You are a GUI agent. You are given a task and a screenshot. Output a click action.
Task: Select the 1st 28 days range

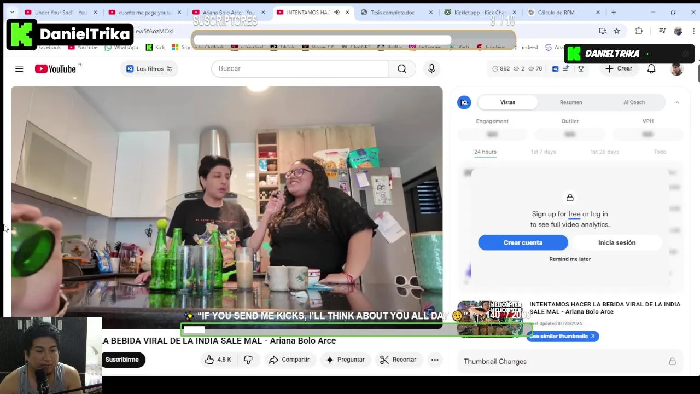tap(604, 152)
